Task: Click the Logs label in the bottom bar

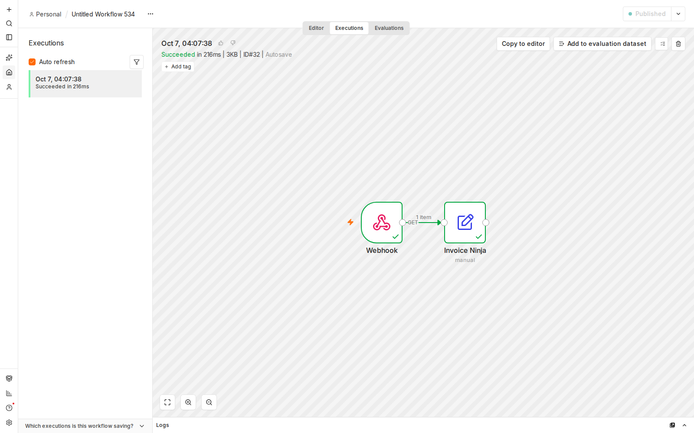Action: point(163,425)
